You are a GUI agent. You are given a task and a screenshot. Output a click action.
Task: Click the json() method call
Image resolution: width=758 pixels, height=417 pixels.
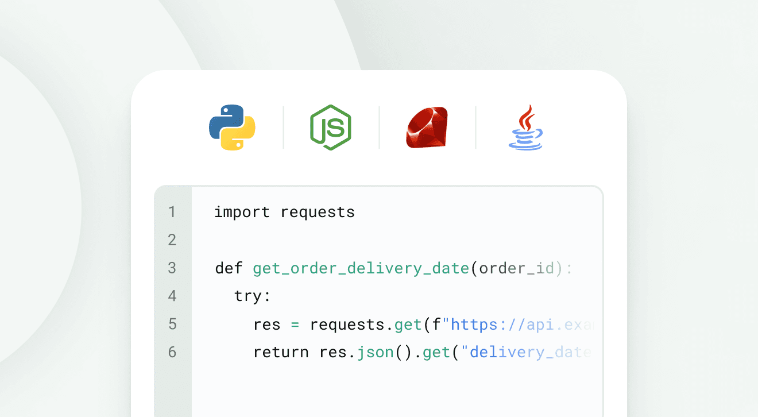coord(375,352)
